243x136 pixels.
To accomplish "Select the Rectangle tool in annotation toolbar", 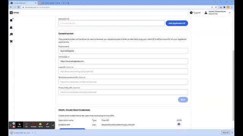I will [x=33, y=125].
